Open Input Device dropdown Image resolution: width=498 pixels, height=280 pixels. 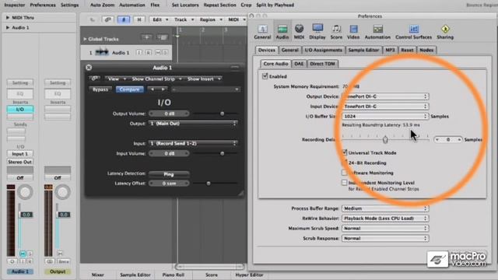coord(385,107)
